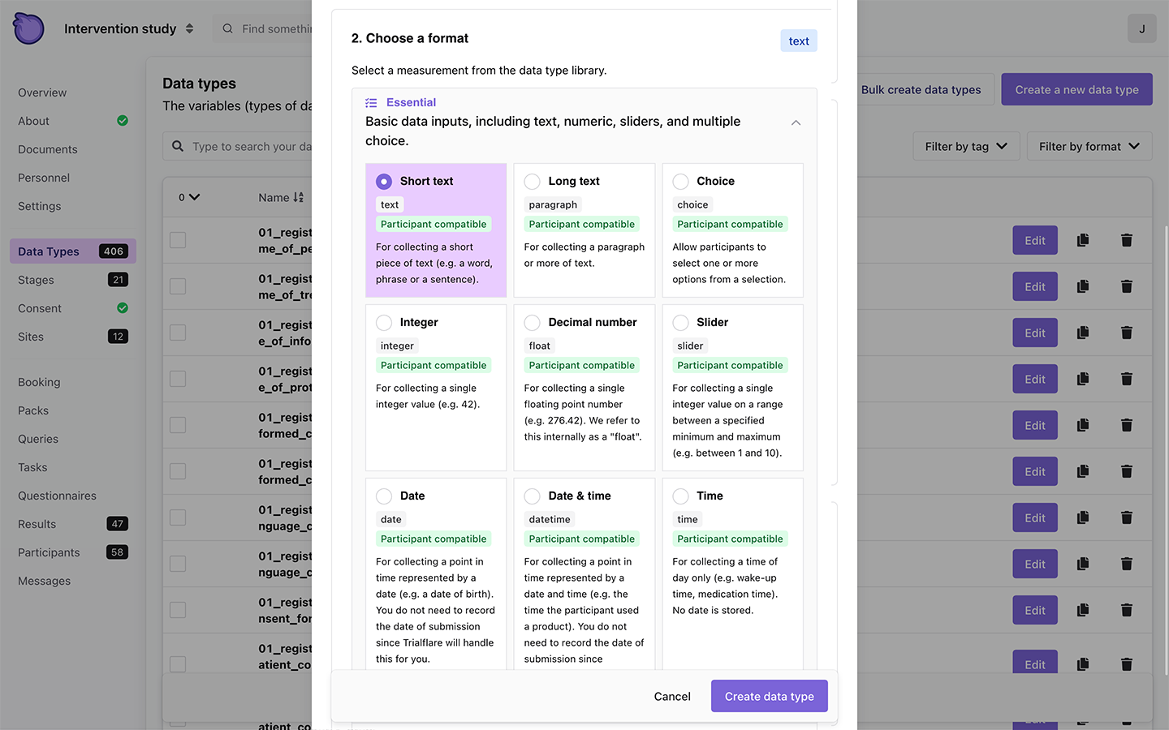Click the purple app logo icon
Image resolution: width=1169 pixels, height=730 pixels.
[28, 28]
